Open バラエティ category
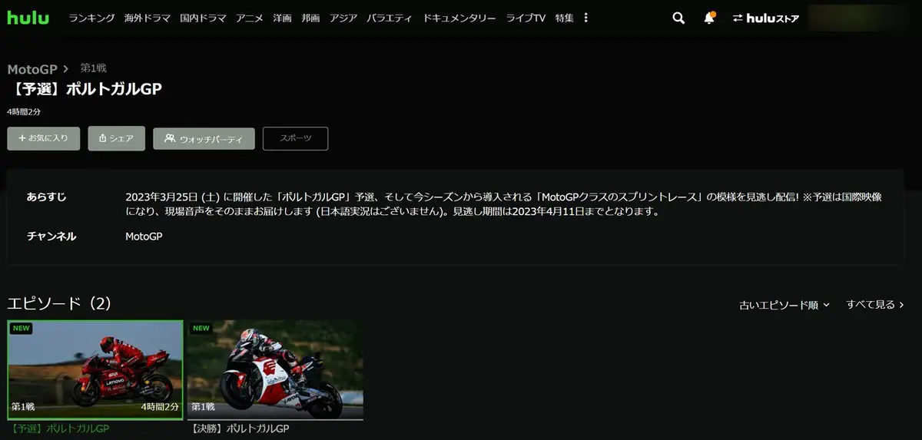Viewport: 922px width, 440px height. point(390,18)
